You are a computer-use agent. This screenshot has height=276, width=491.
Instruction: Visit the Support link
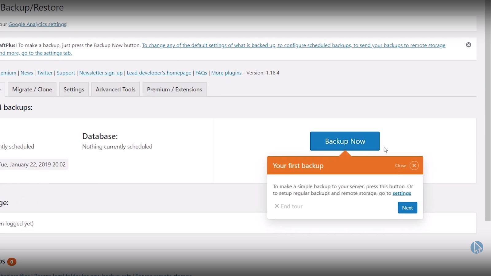click(x=66, y=73)
